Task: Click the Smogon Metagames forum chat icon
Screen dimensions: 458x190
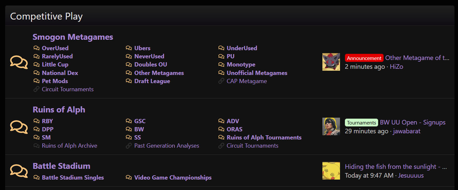Action: [19, 62]
